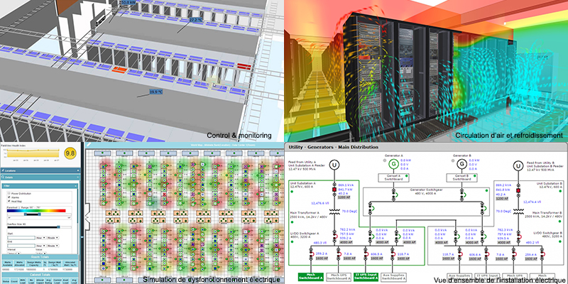Click the orange warning tile in 3D floor view

click(x=119, y=69)
